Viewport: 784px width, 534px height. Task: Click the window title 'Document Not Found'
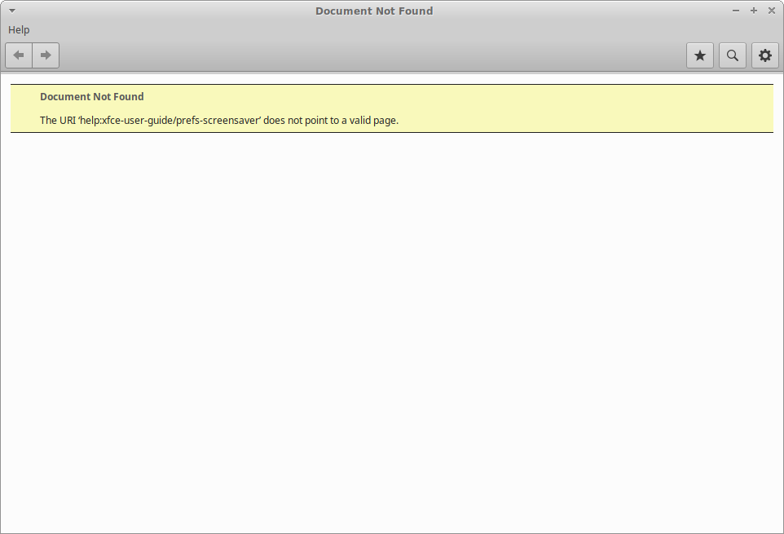pos(374,11)
